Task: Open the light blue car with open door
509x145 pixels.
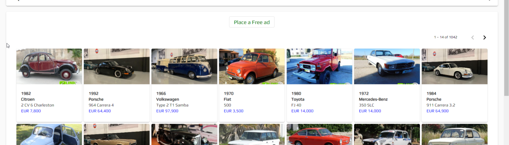Action: click(x=49, y=134)
